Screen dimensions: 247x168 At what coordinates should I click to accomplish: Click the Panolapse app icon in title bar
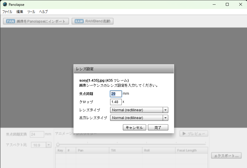coord(5,4)
